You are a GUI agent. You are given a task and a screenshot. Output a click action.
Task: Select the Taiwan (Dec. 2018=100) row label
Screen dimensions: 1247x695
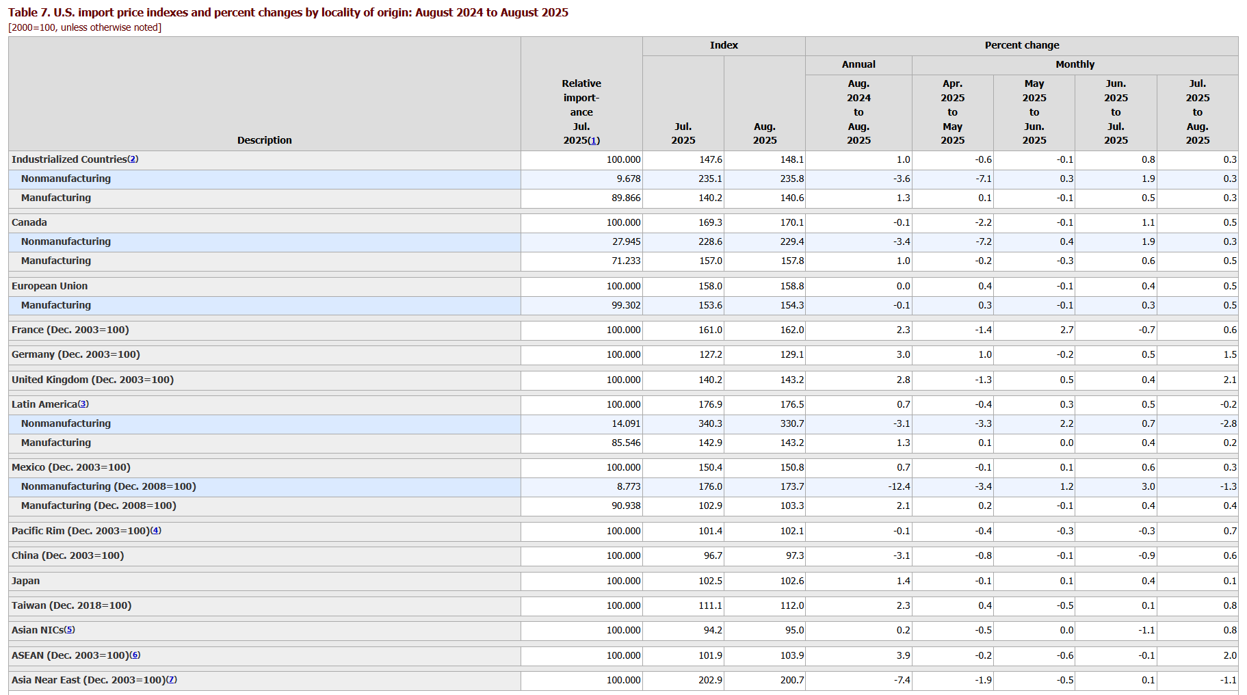coord(71,606)
